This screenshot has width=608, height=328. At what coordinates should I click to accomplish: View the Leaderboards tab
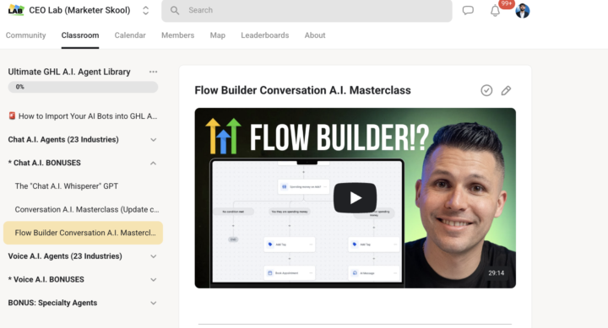(x=265, y=35)
